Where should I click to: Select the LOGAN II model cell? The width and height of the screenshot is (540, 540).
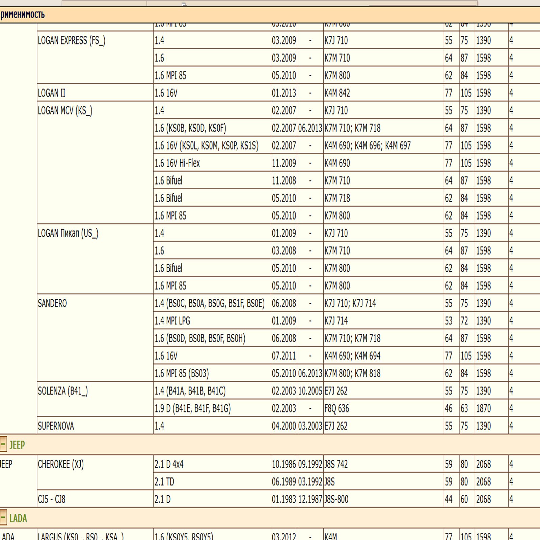(52, 93)
